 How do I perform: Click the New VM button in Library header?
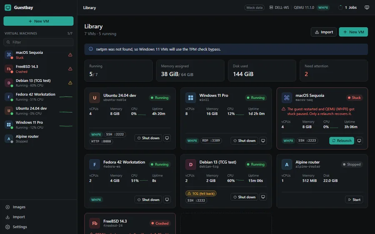pos(353,32)
